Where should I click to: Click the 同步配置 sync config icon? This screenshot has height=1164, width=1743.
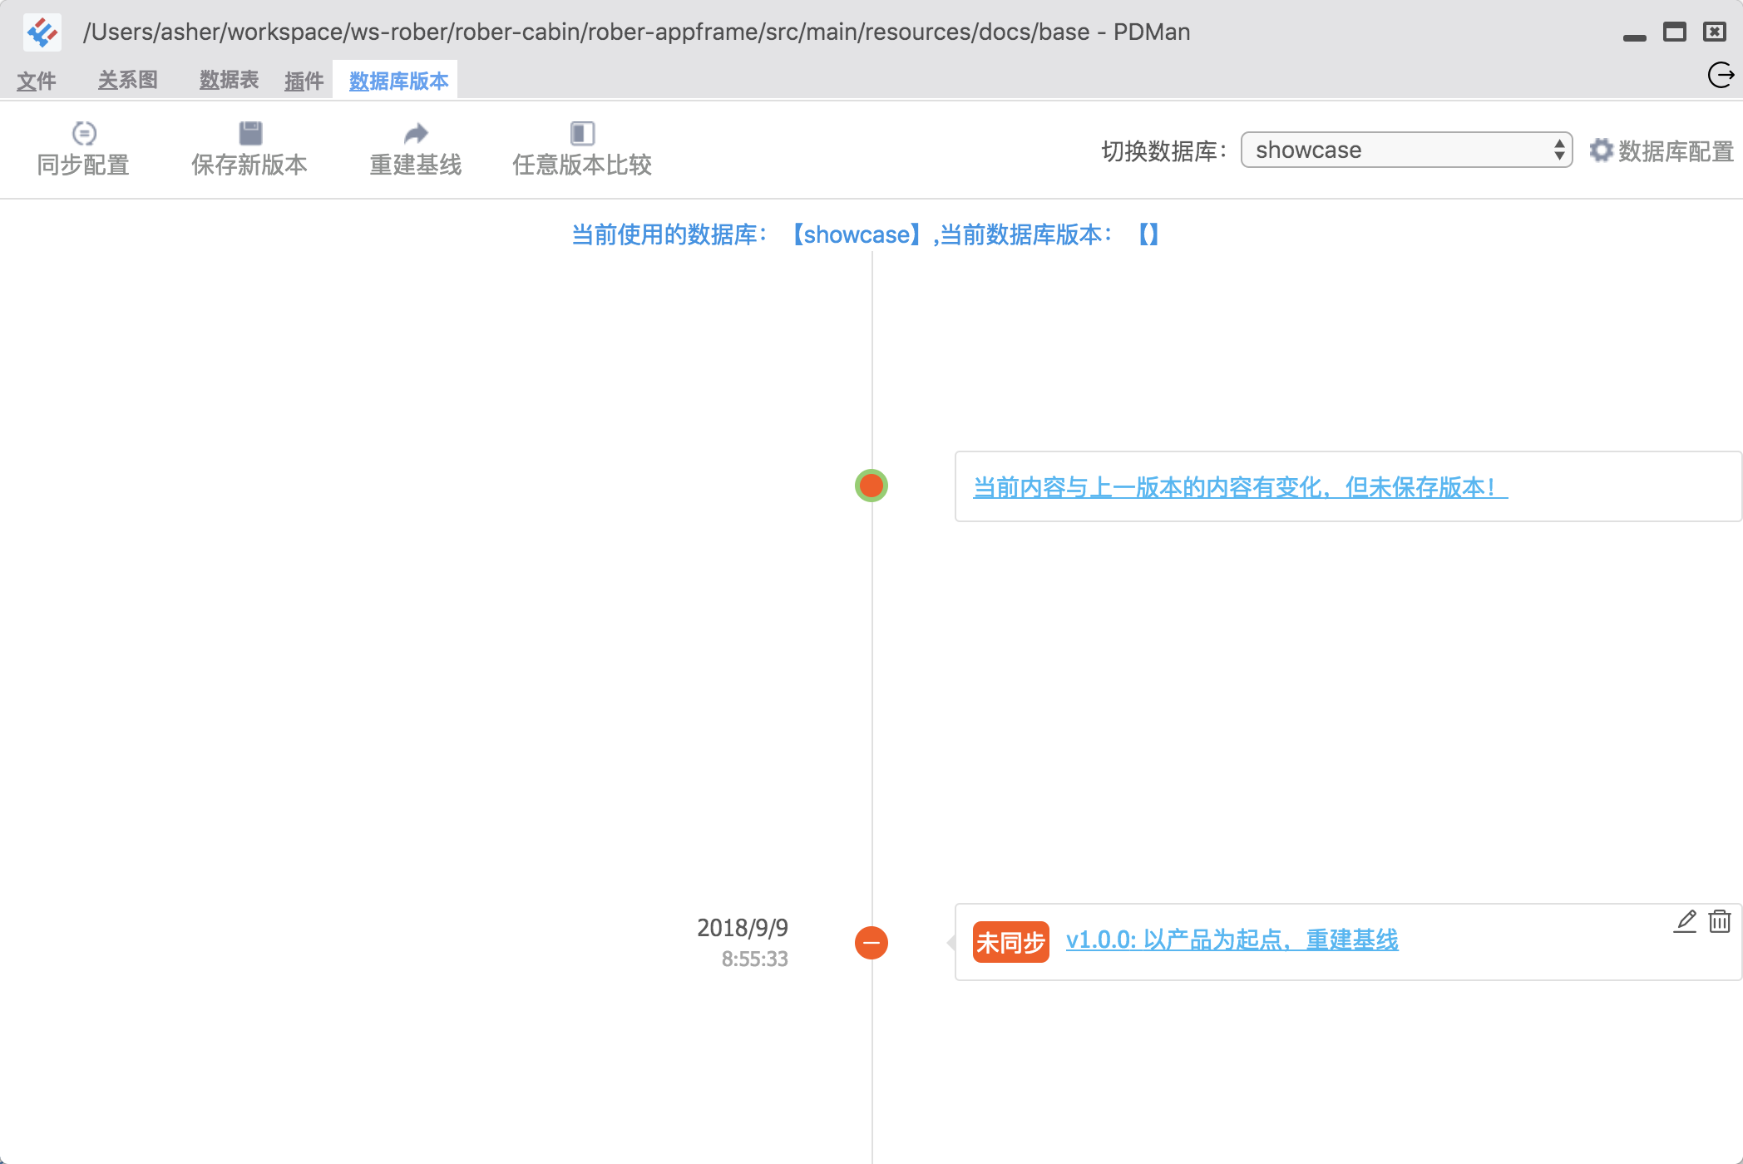click(84, 133)
